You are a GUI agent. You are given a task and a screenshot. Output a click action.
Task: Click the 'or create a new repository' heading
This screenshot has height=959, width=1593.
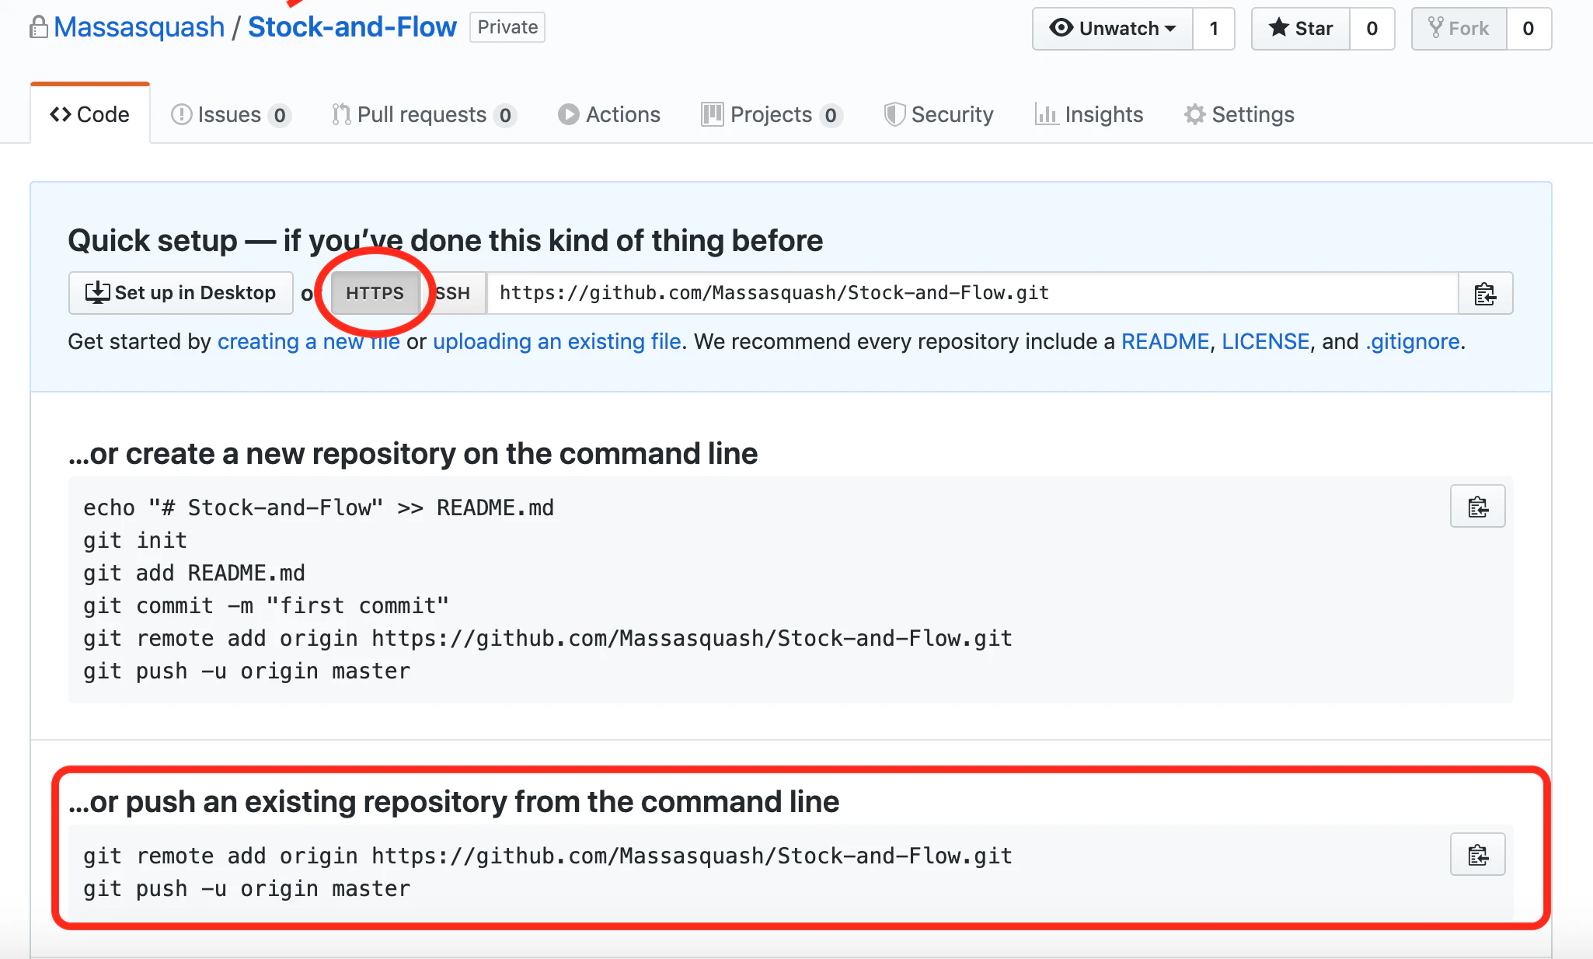[413, 454]
